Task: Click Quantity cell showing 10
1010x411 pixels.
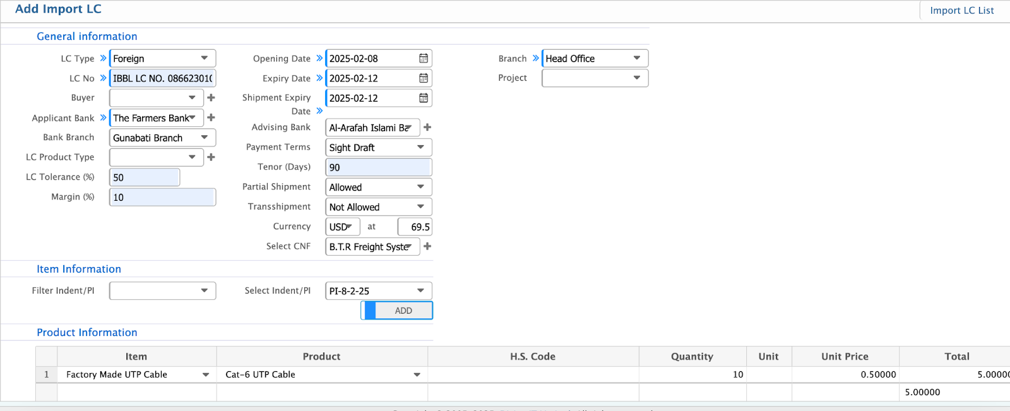Action: coord(692,374)
